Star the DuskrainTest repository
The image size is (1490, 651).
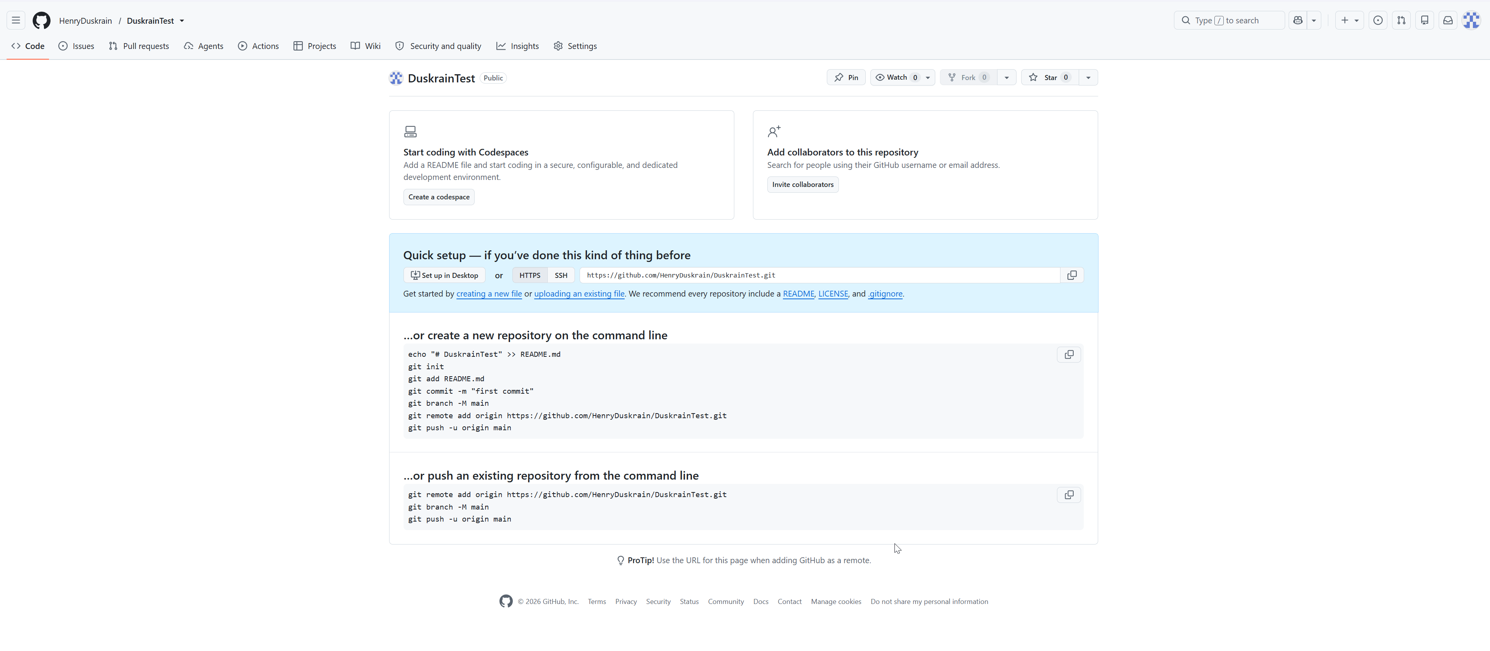click(1050, 77)
